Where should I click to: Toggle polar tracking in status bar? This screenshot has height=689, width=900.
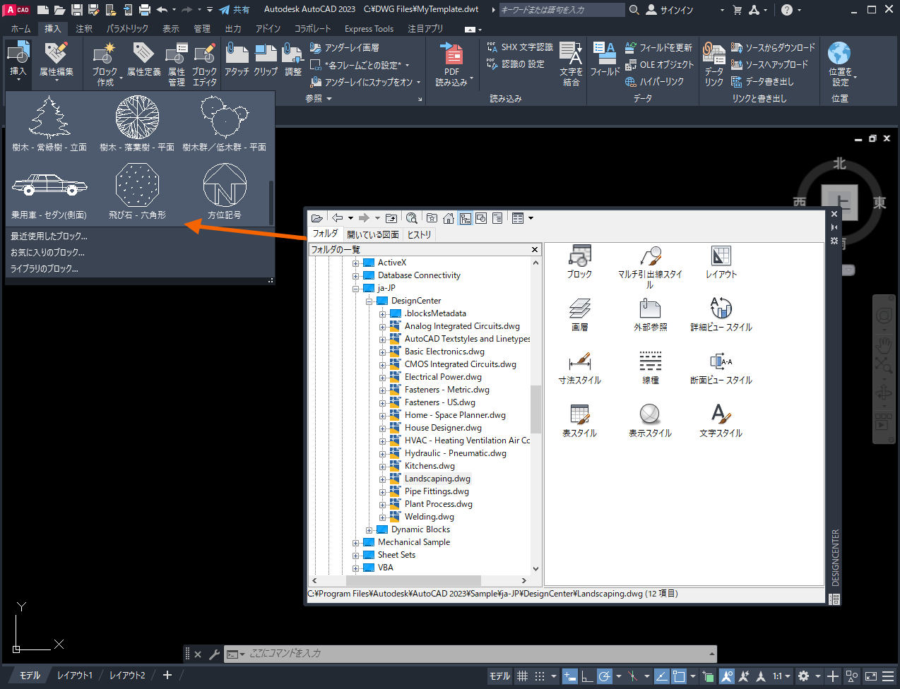(605, 676)
